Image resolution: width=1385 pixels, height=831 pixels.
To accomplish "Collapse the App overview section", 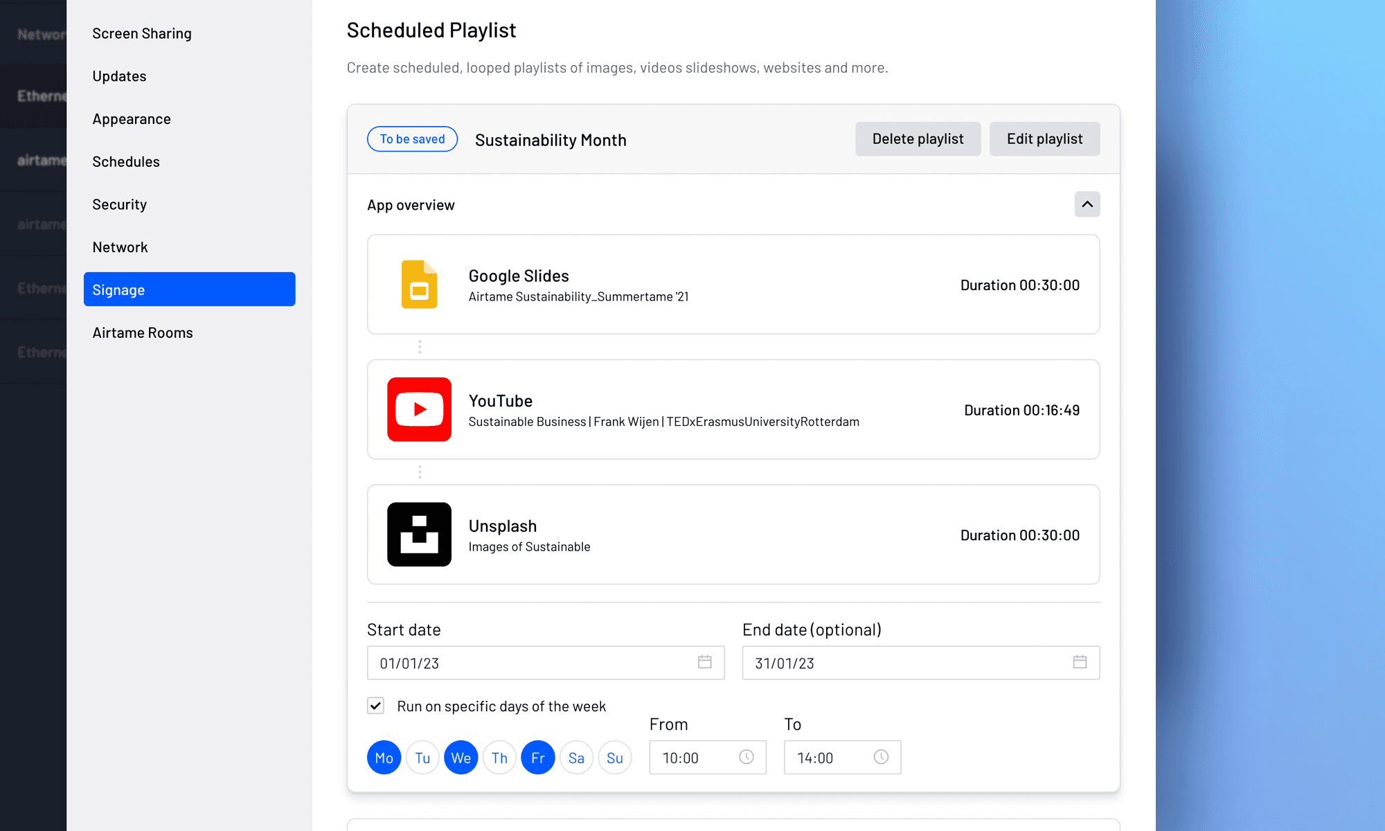I will (x=1087, y=205).
